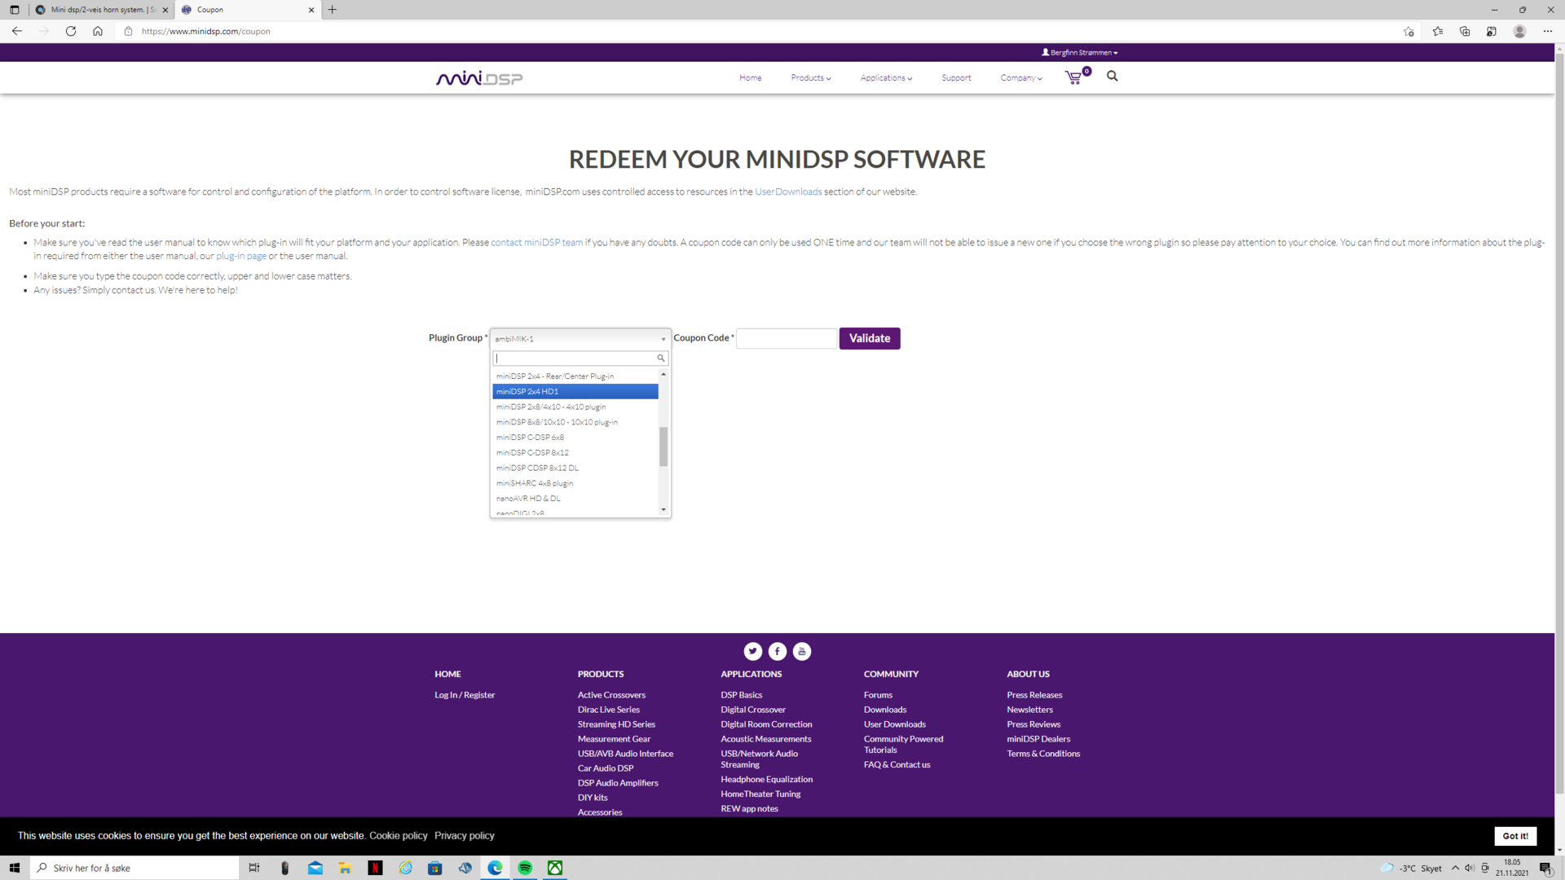Open the shopping cart icon

1074,77
